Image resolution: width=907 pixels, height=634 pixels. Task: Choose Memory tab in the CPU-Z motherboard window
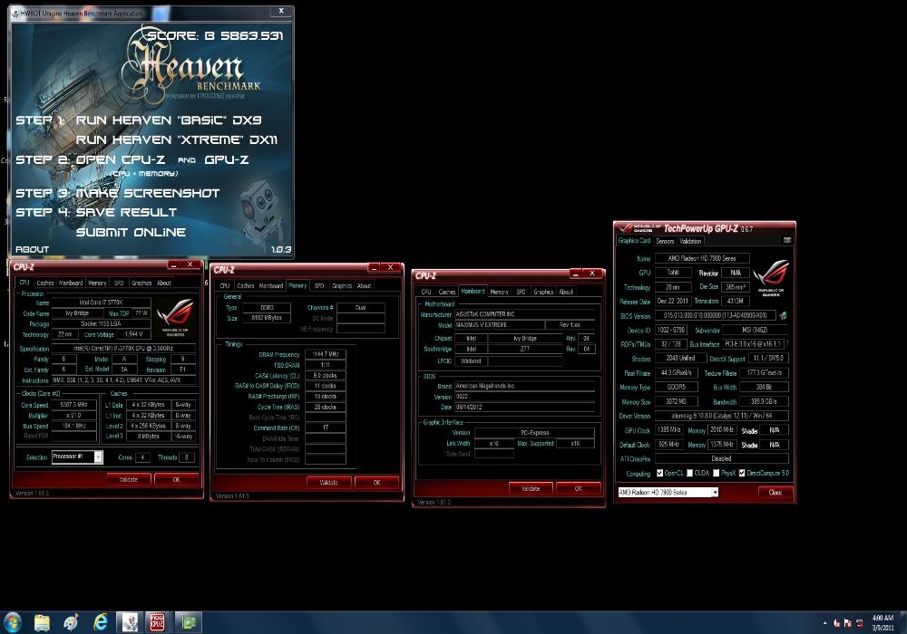(x=499, y=293)
